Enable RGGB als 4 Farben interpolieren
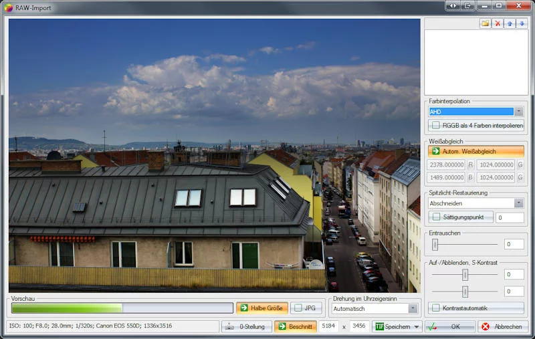Screen dimensions: 535x339 pyautogui.click(x=476, y=126)
